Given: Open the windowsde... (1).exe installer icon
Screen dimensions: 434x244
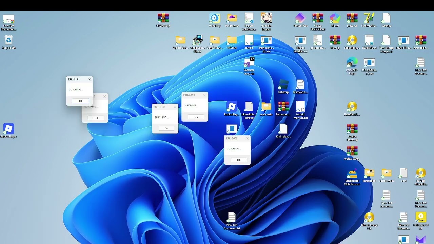Looking at the screenshot, I should (197, 44).
